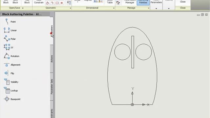Click the second lock icon in Dimensional panel
The image size is (210, 118).
100,1
